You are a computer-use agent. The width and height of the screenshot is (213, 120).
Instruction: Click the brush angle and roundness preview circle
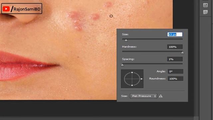coord(132,79)
